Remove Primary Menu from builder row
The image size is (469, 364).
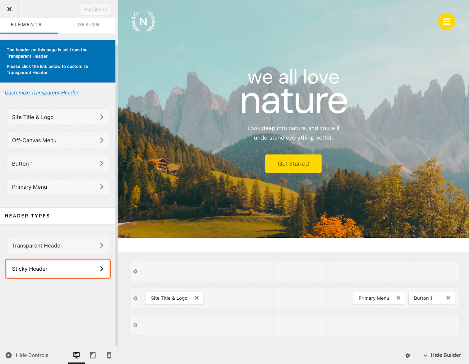(x=398, y=298)
